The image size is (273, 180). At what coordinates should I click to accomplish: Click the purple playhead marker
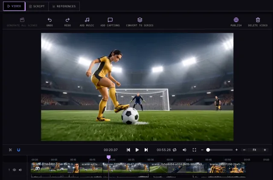pyautogui.click(x=108, y=157)
